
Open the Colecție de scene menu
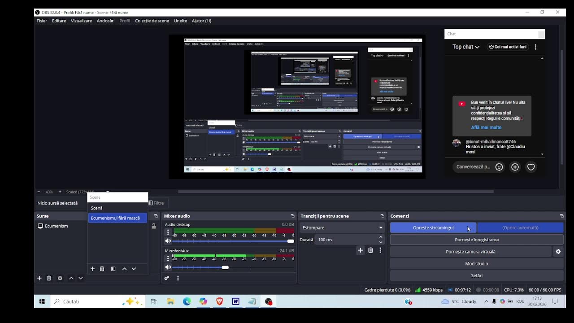tap(152, 21)
